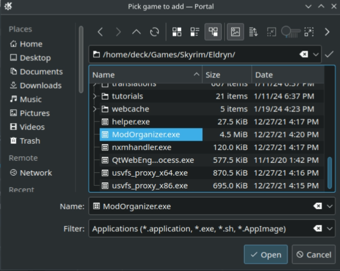Image resolution: width=340 pixels, height=271 pixels.
Task: Switch to Icons view mode
Action: pyautogui.click(x=177, y=32)
